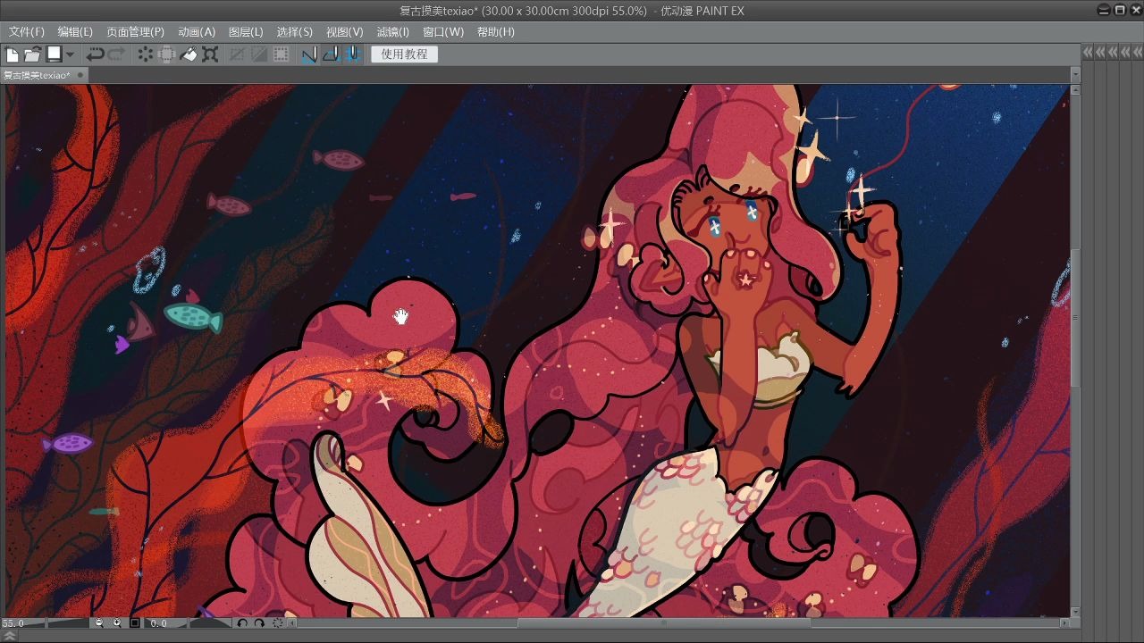
Task: Open the 帮助(H) menu
Action: 496,31
